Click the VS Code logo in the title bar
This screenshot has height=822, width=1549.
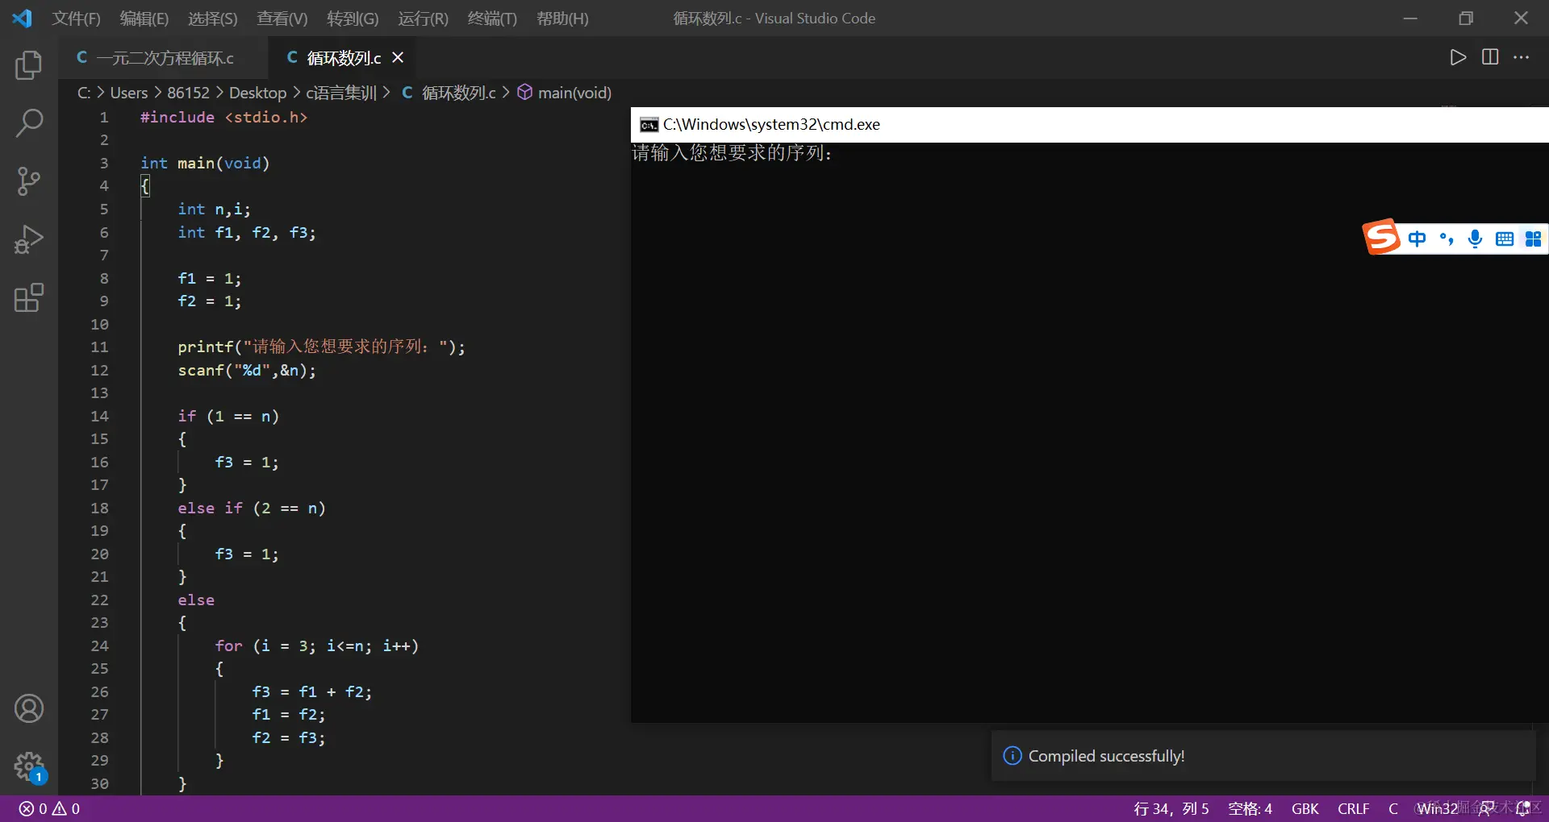click(x=22, y=18)
